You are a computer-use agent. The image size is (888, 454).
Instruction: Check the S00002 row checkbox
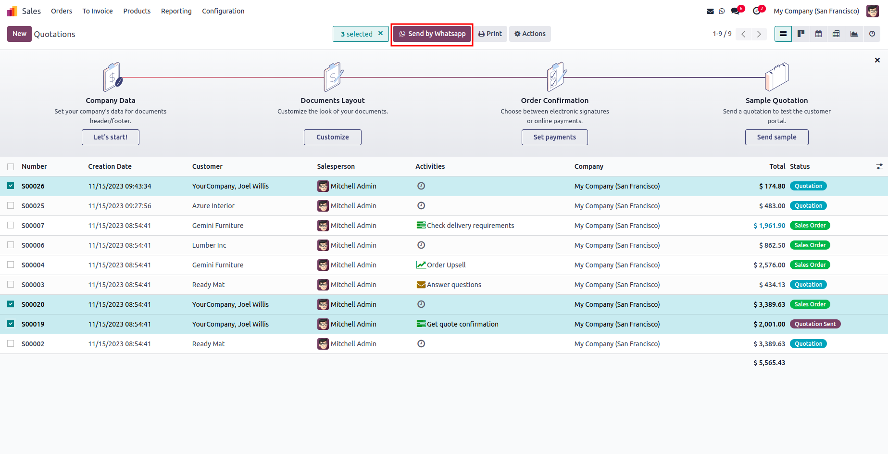tap(11, 343)
